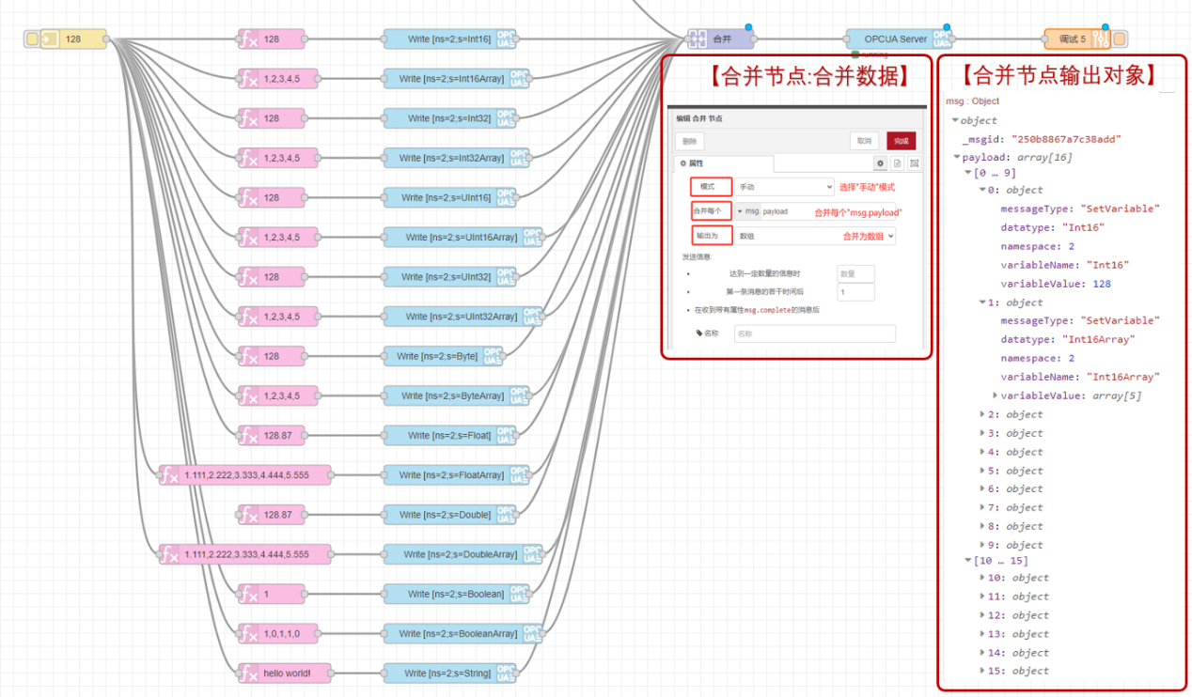
Task: Click the red 完成 (Done) button
Action: click(900, 141)
